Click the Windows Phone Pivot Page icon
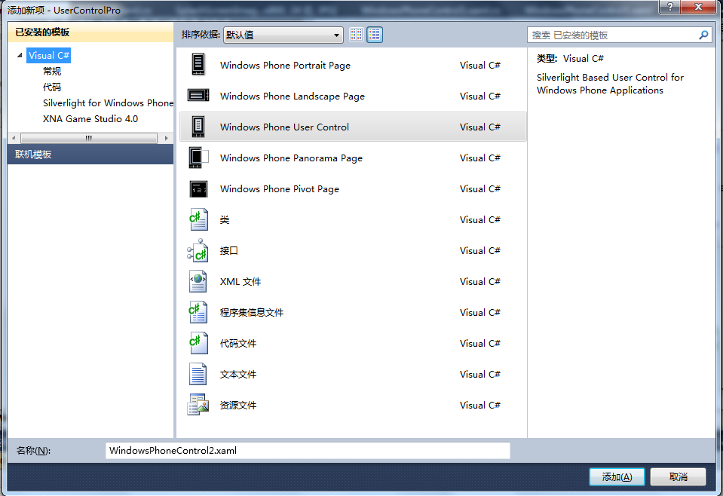The width and height of the screenshot is (723, 496). click(198, 189)
